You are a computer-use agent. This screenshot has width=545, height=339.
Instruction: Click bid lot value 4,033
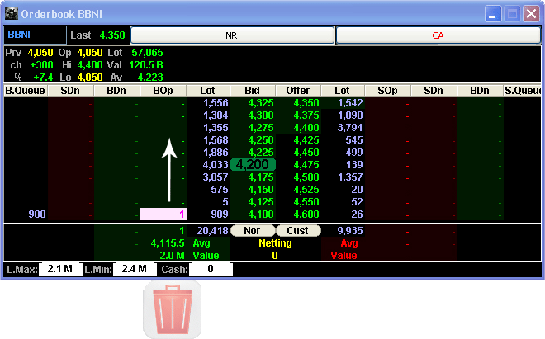point(216,165)
